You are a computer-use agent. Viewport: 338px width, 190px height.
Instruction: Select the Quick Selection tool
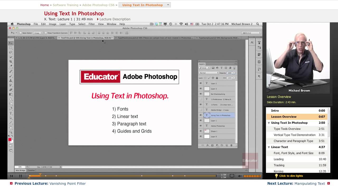tap(11, 57)
